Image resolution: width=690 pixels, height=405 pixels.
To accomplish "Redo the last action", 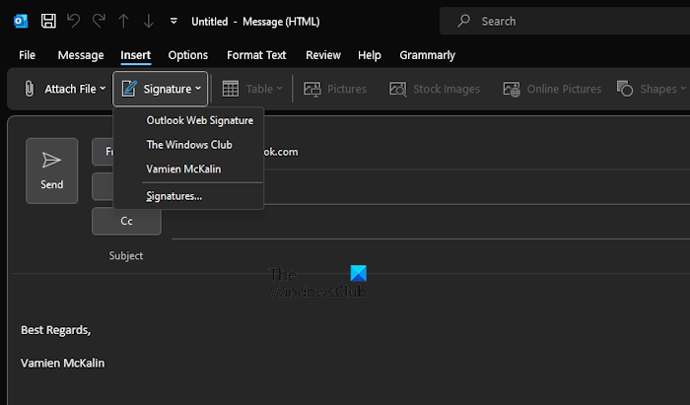I will coord(99,21).
